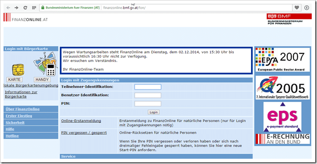The width and height of the screenshot is (317, 164).
Task: Open Über FinanzOnline menu item
Action: point(22,109)
